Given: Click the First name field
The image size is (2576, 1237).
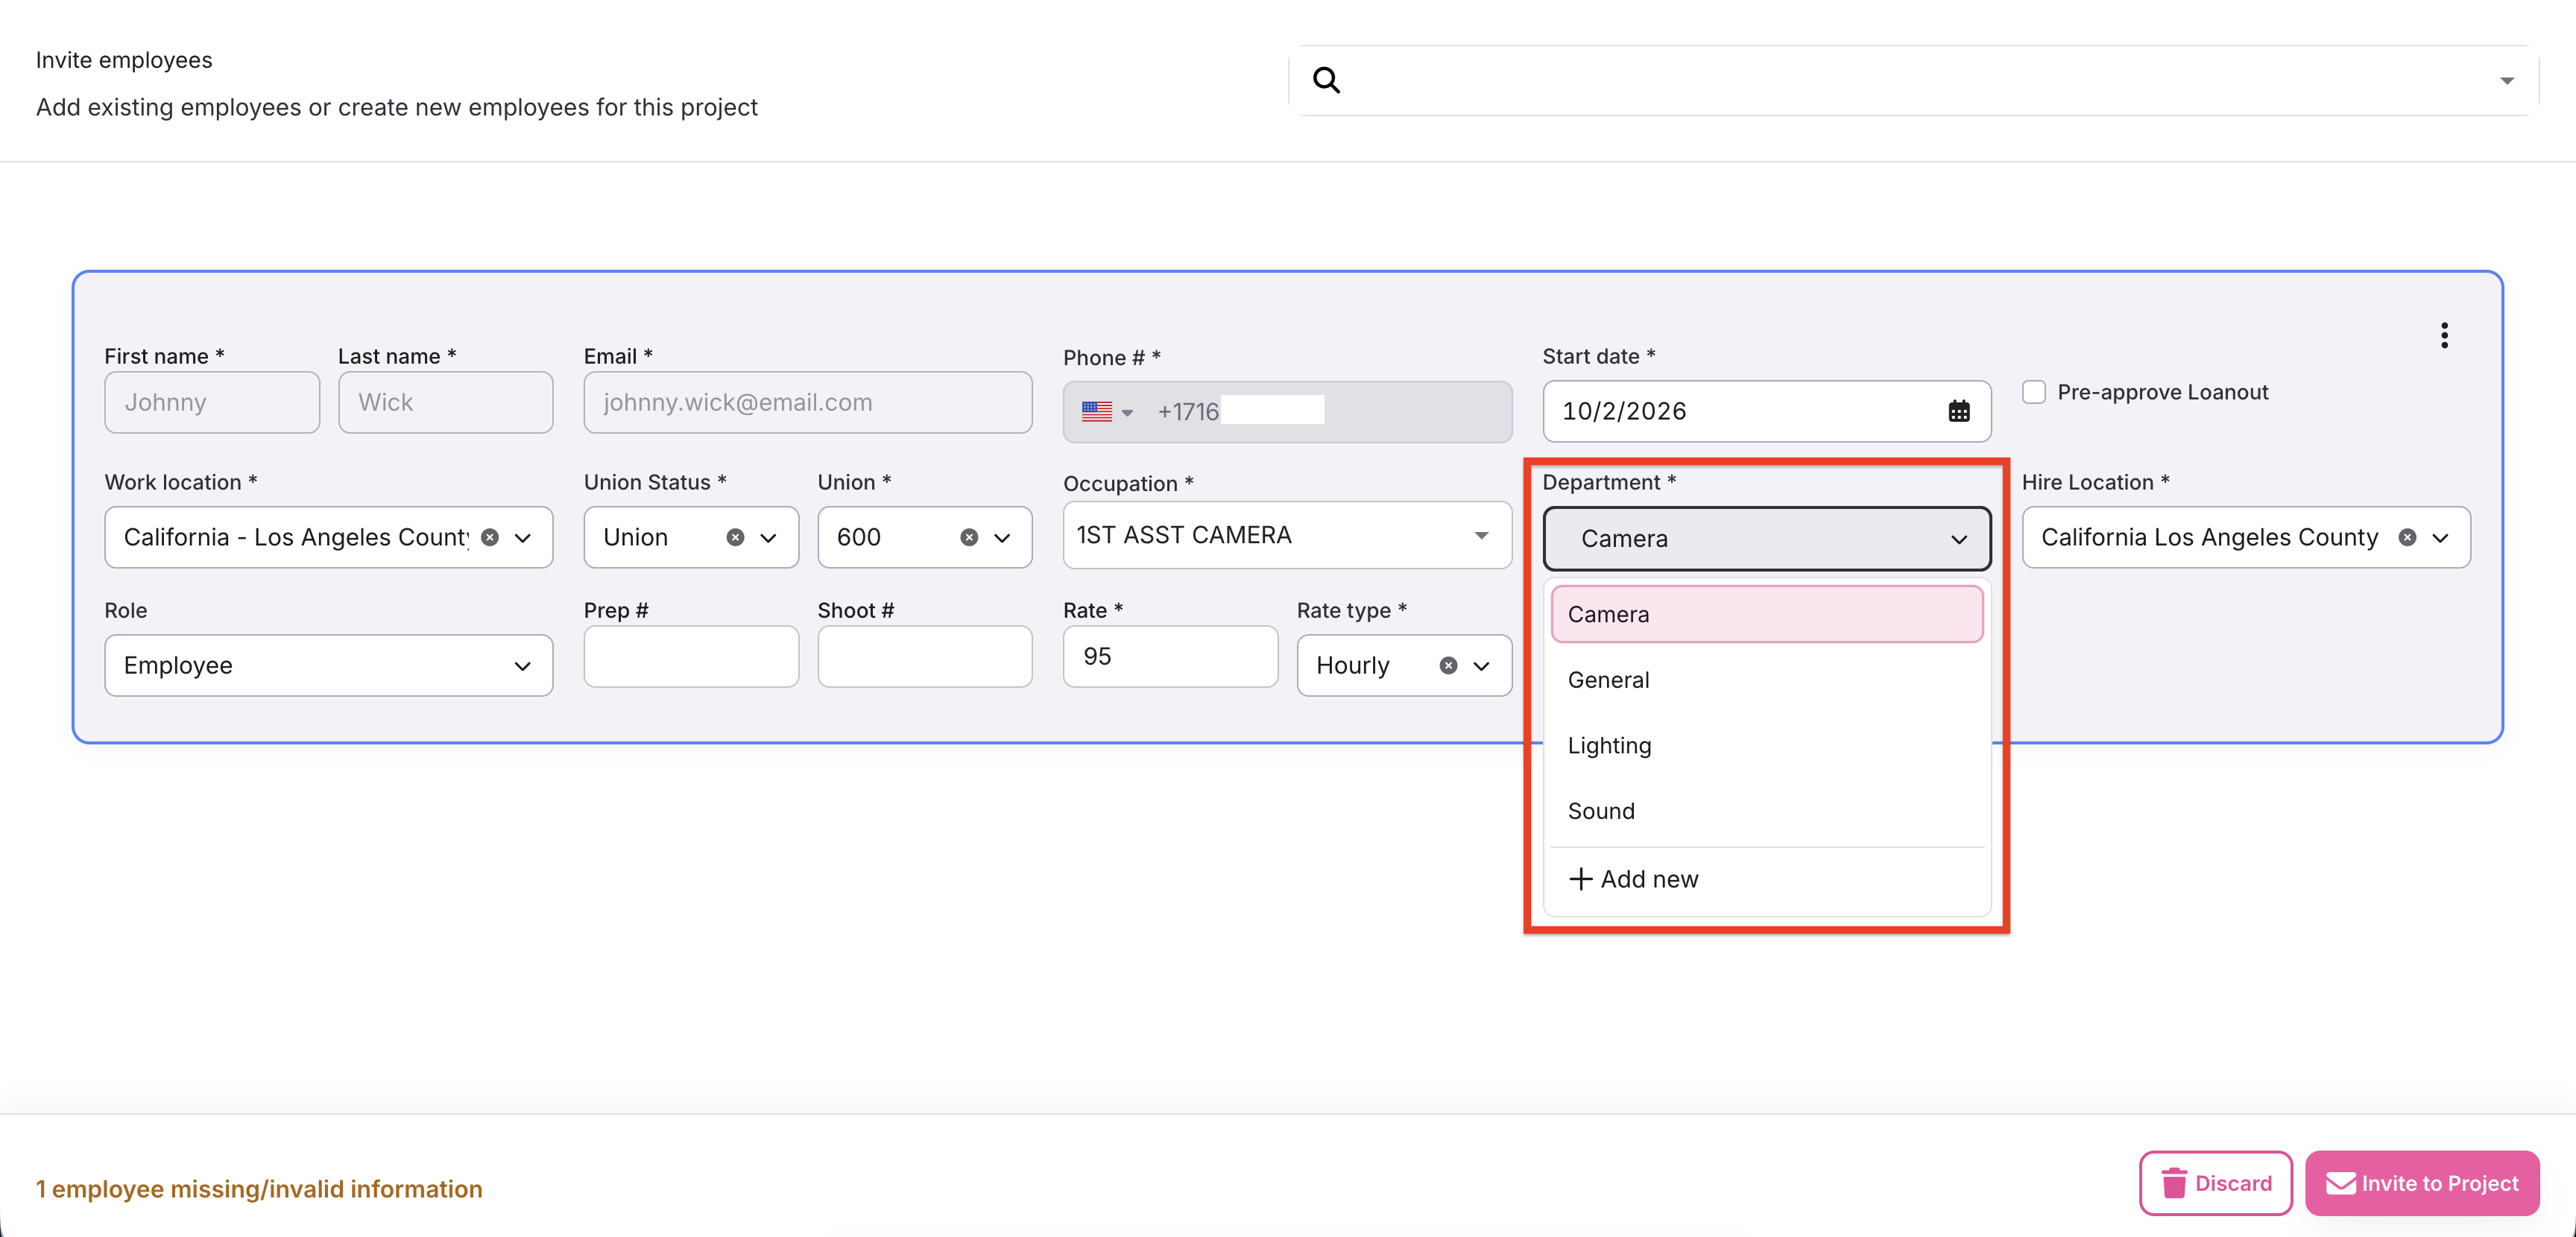Looking at the screenshot, I should [x=212, y=402].
